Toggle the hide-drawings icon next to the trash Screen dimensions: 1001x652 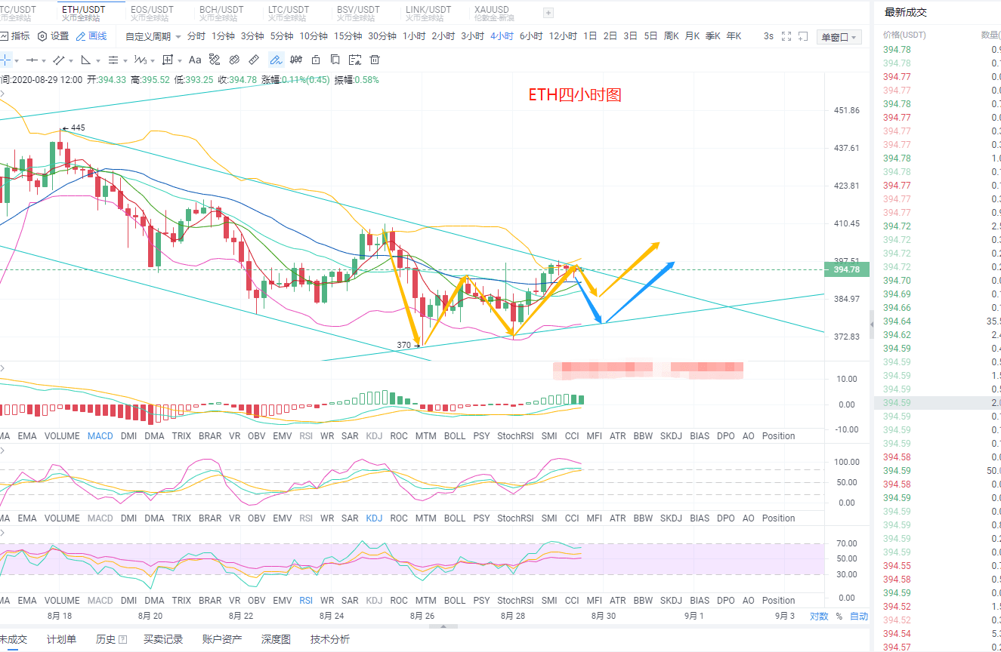tap(355, 60)
